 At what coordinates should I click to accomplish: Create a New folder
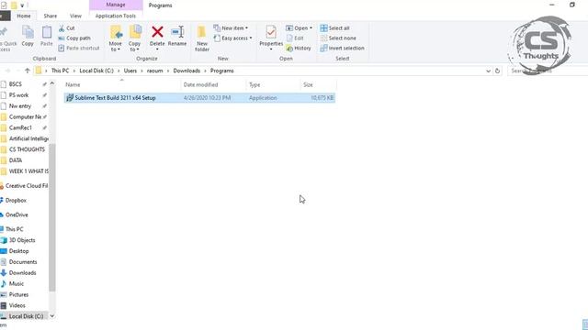click(202, 38)
